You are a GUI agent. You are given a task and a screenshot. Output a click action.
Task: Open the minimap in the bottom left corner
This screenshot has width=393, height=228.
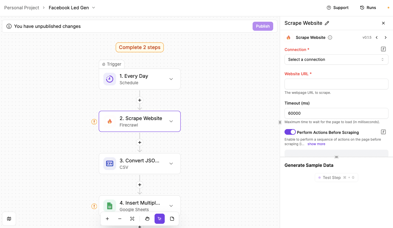(9, 218)
